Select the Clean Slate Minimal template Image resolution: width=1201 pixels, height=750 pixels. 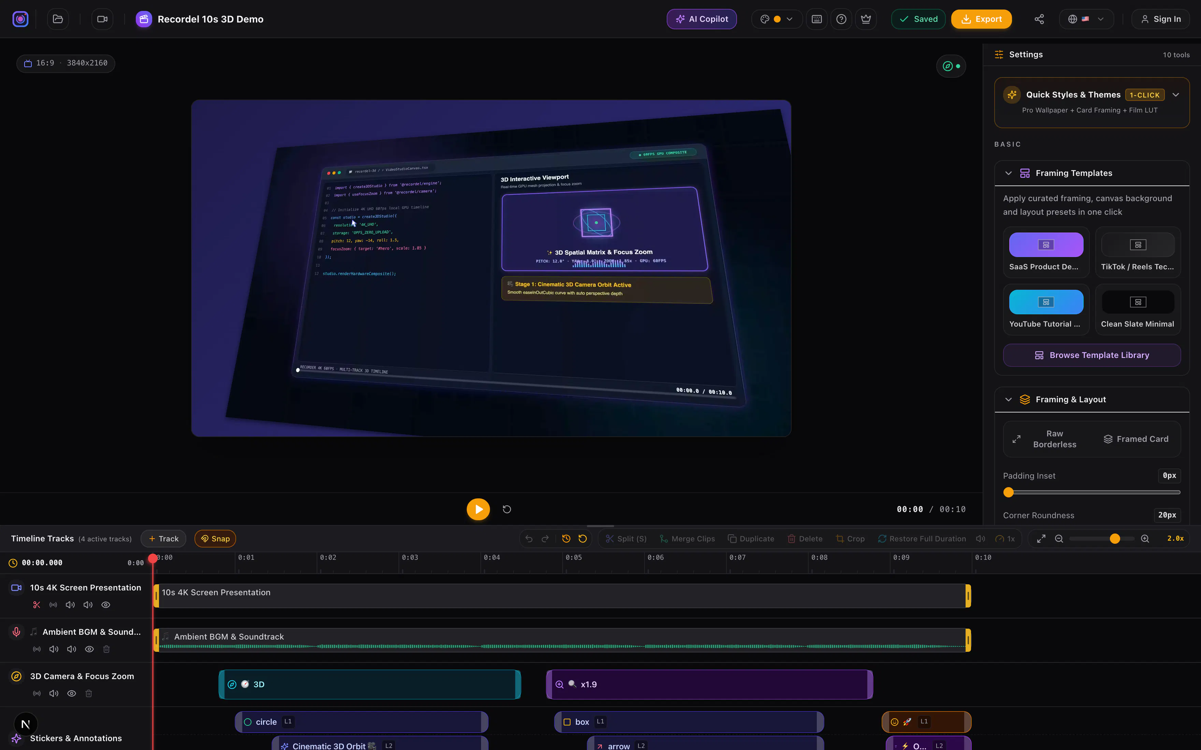[x=1138, y=310]
